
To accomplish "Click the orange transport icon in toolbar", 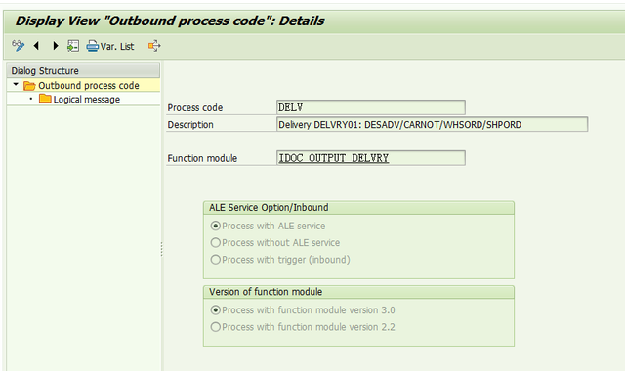I will (154, 46).
